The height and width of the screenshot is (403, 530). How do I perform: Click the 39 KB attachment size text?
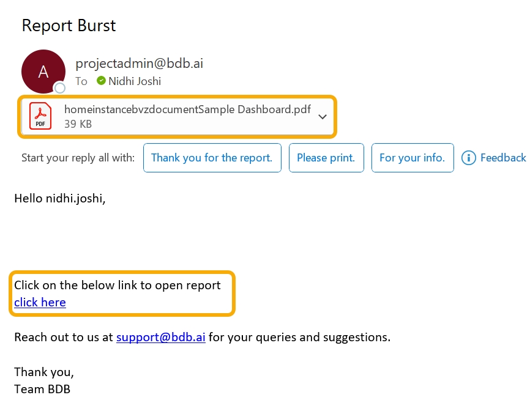pos(78,124)
